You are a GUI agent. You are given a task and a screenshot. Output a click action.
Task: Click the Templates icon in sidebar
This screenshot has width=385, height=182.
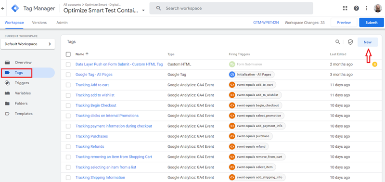(x=7, y=114)
